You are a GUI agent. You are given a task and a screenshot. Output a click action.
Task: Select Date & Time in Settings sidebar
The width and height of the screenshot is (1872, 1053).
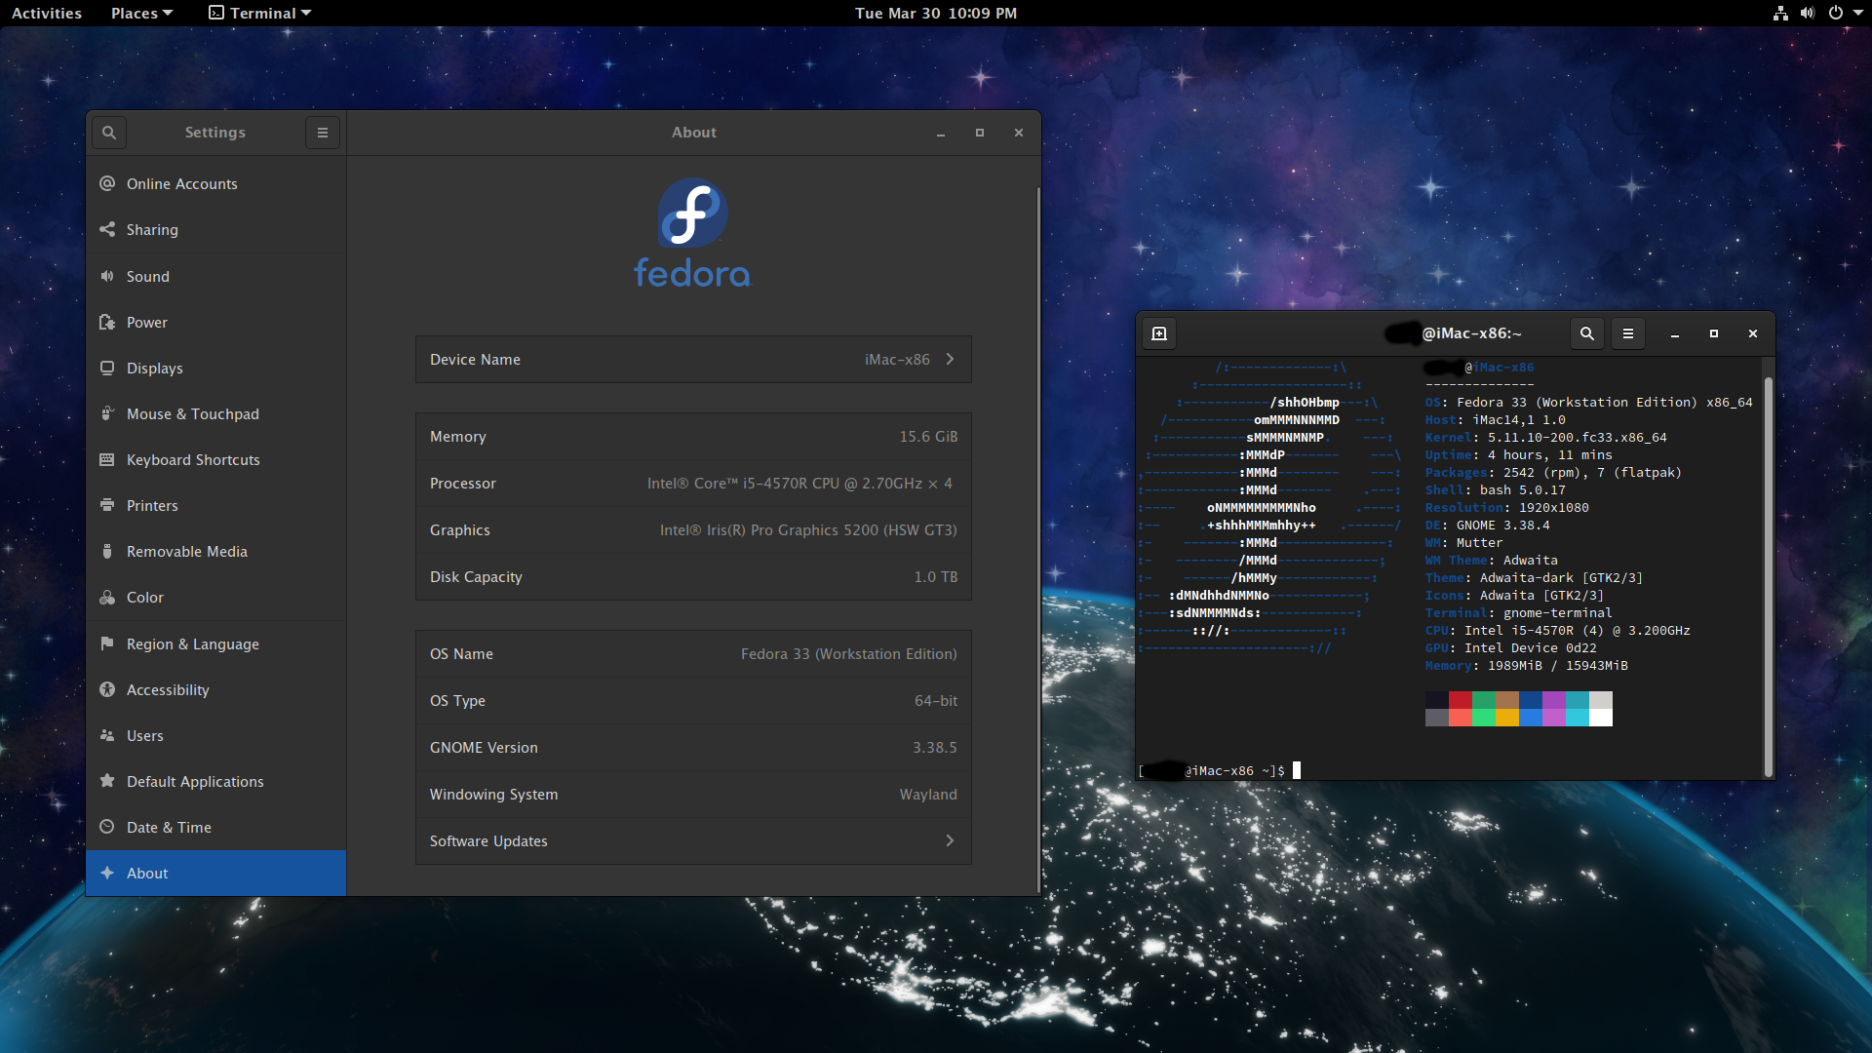216,827
